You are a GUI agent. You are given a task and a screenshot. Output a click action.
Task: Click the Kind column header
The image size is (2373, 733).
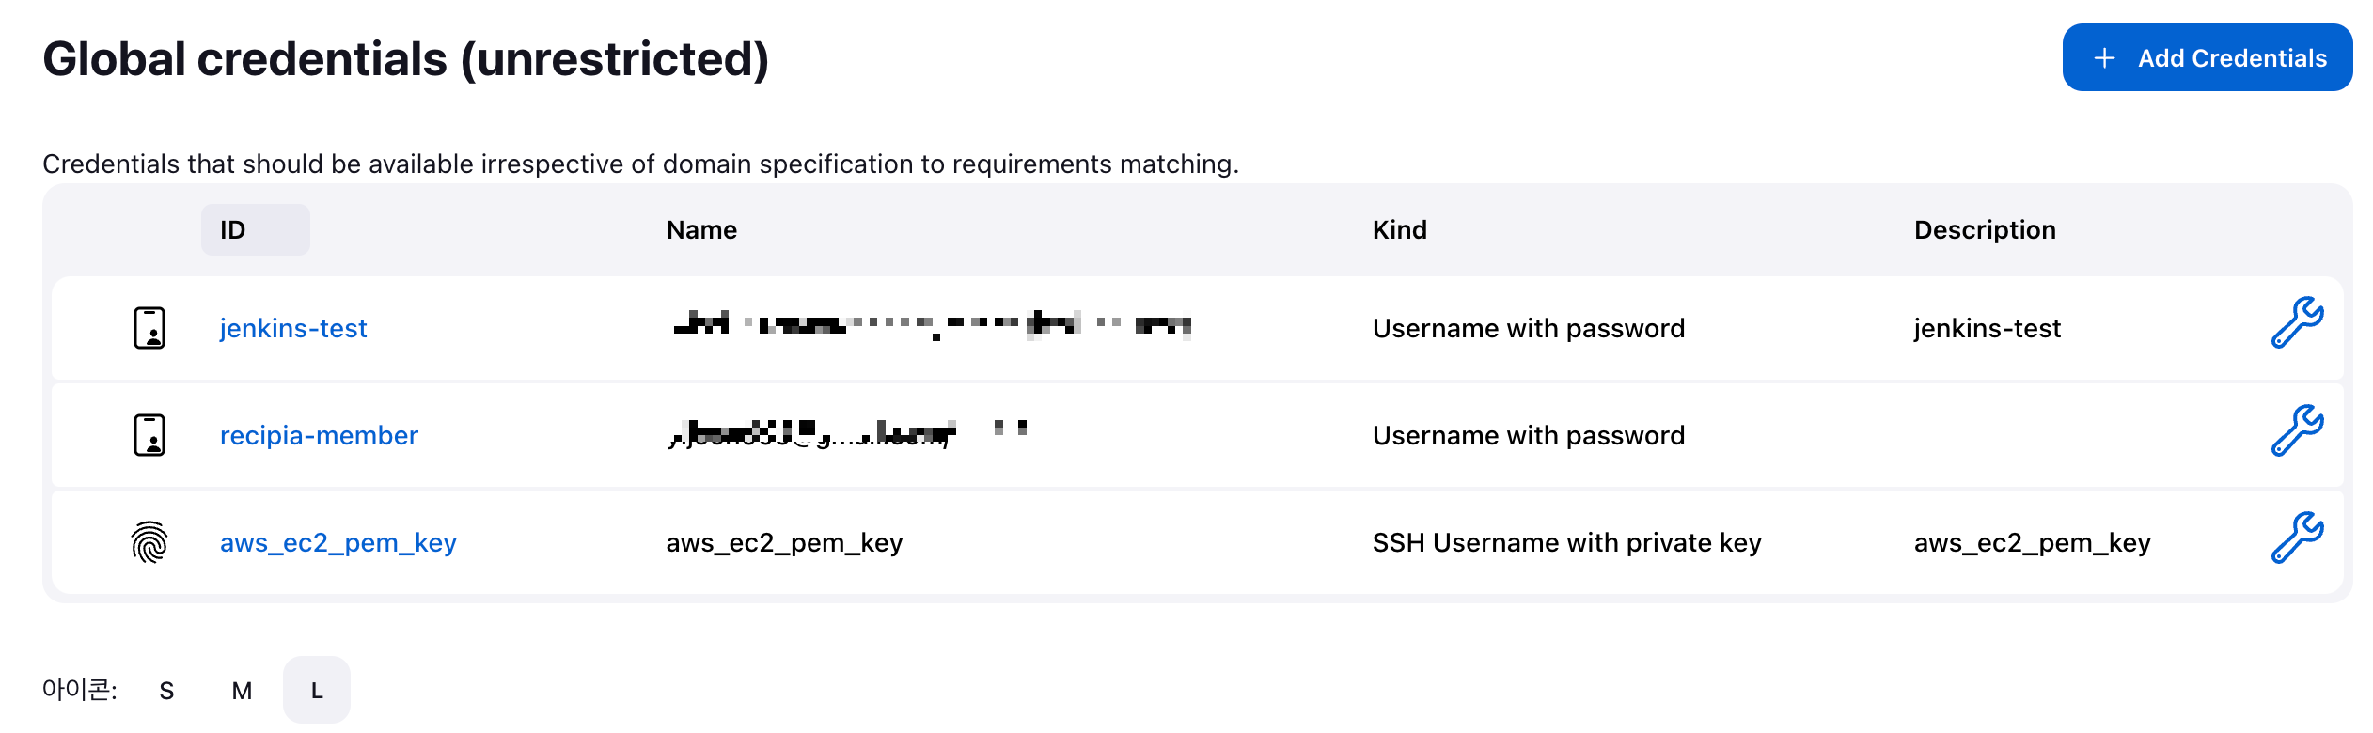click(x=1399, y=229)
